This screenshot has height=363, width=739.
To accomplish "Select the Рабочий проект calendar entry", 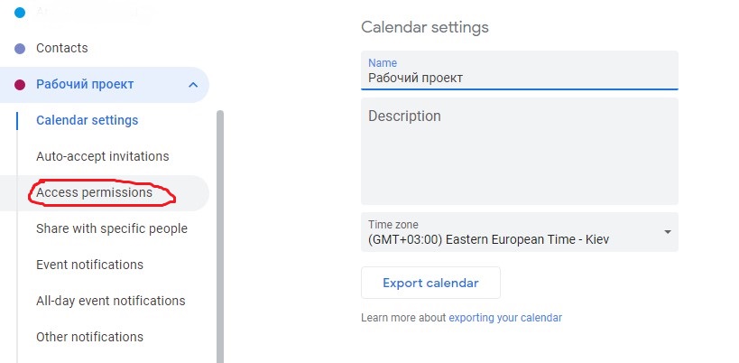I will pyautogui.click(x=85, y=84).
